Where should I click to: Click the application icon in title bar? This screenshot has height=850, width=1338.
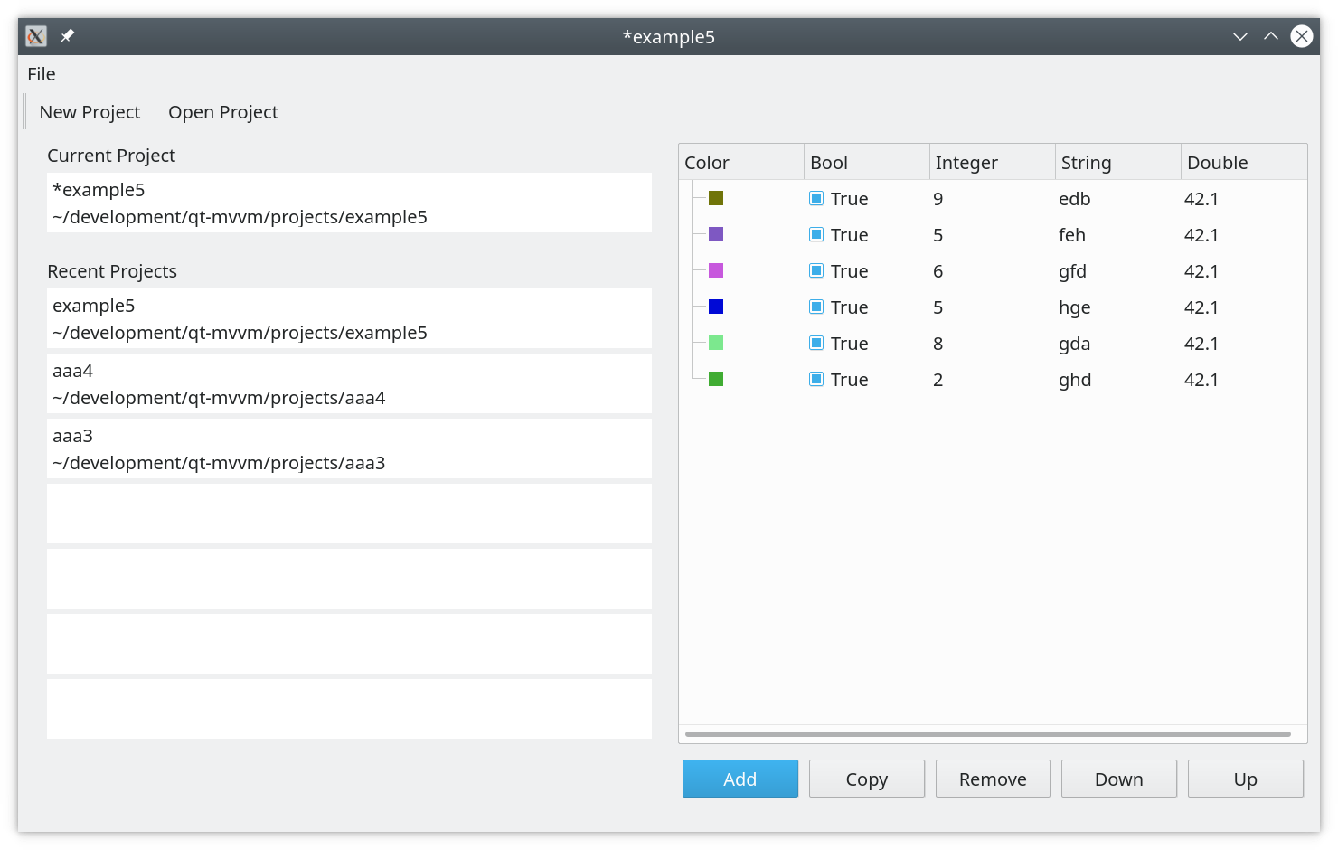coord(36,36)
